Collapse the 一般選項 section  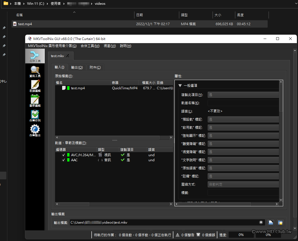180,86
